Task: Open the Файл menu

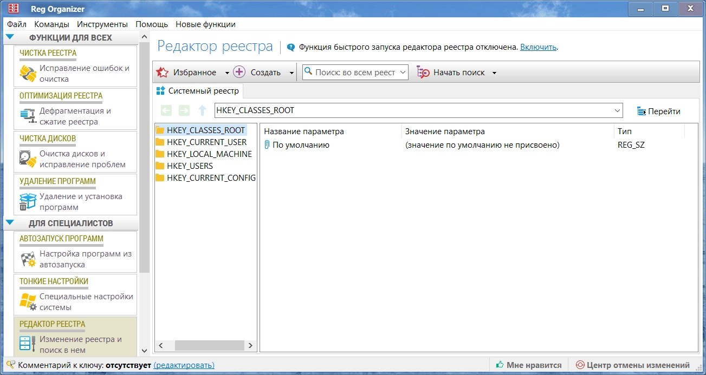Action: point(17,24)
